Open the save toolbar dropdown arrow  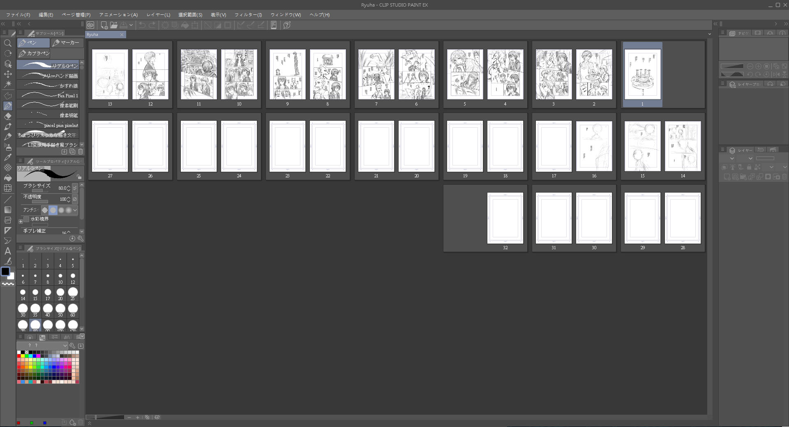[x=131, y=25]
